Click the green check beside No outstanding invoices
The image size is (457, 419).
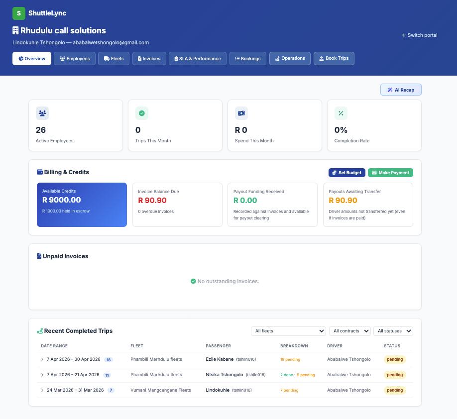point(193,281)
